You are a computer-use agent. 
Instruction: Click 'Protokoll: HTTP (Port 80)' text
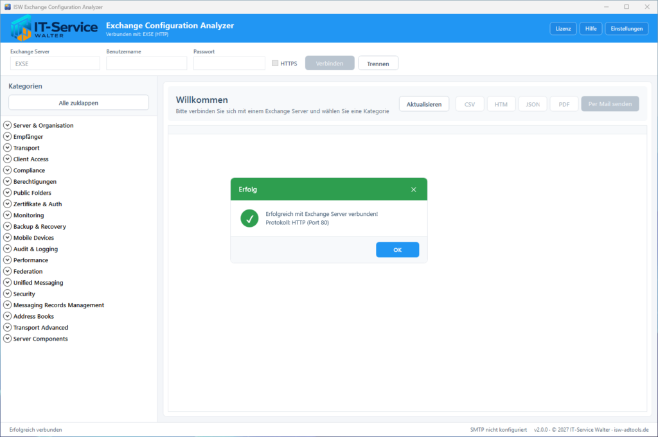(297, 222)
